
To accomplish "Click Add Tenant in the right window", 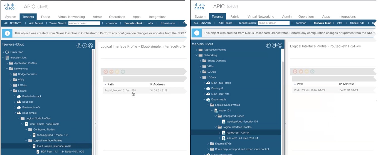I will tap(225, 23).
